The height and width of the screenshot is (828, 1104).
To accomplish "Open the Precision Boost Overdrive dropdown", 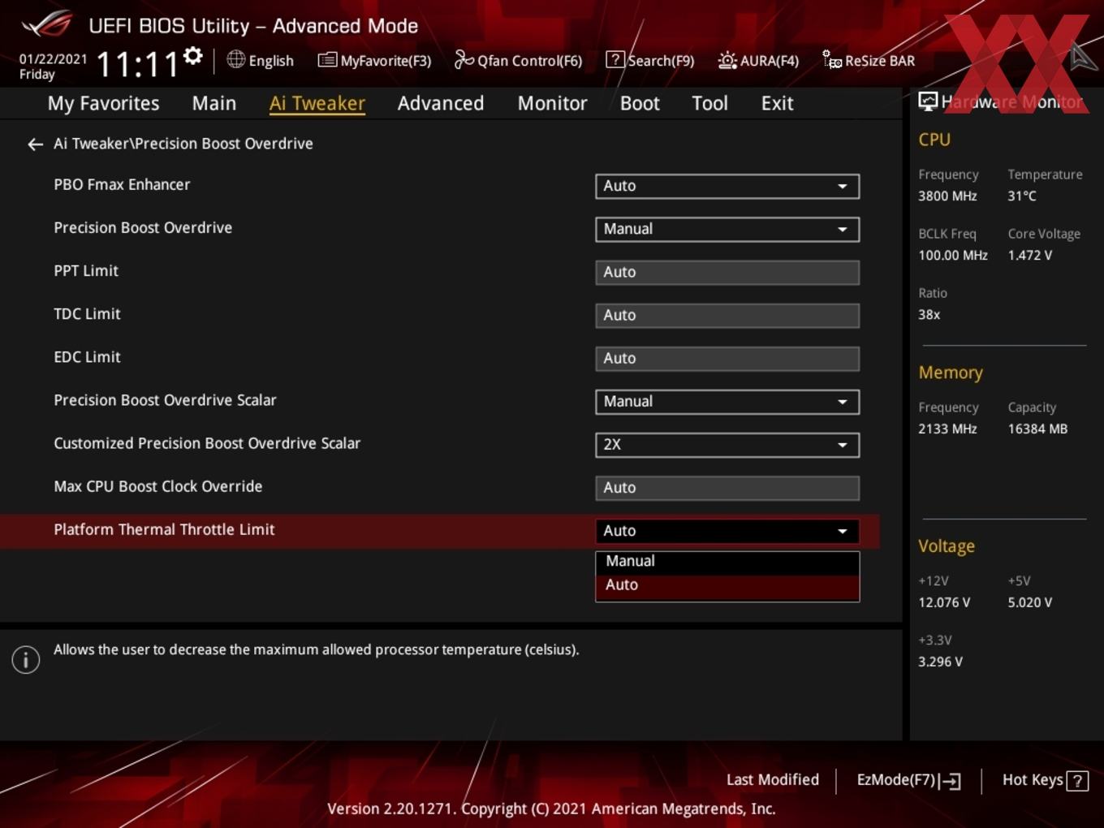I will [x=727, y=229].
